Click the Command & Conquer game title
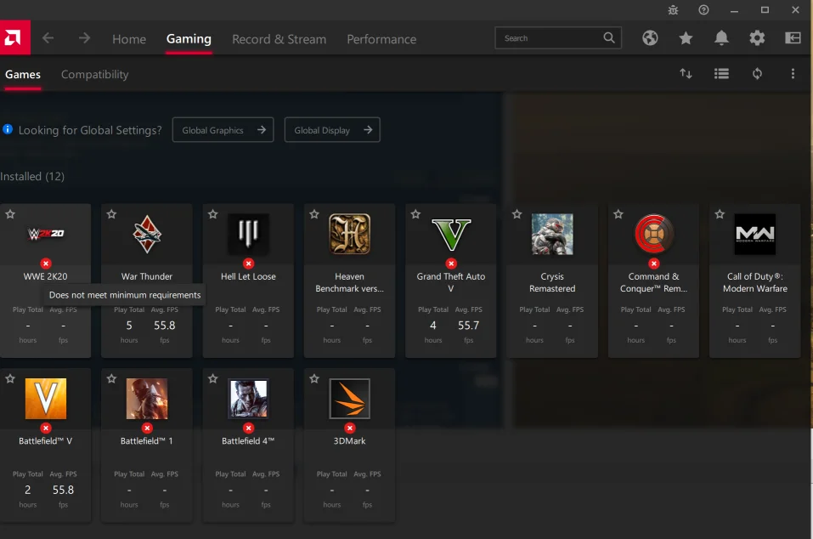This screenshot has width=813, height=539. point(654,283)
